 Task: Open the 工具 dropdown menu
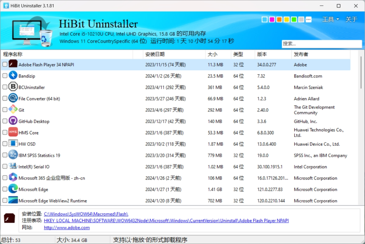pos(330,19)
